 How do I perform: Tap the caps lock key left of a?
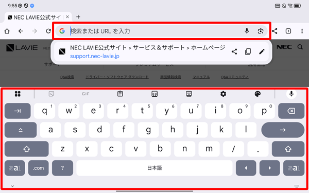[x=21, y=130]
